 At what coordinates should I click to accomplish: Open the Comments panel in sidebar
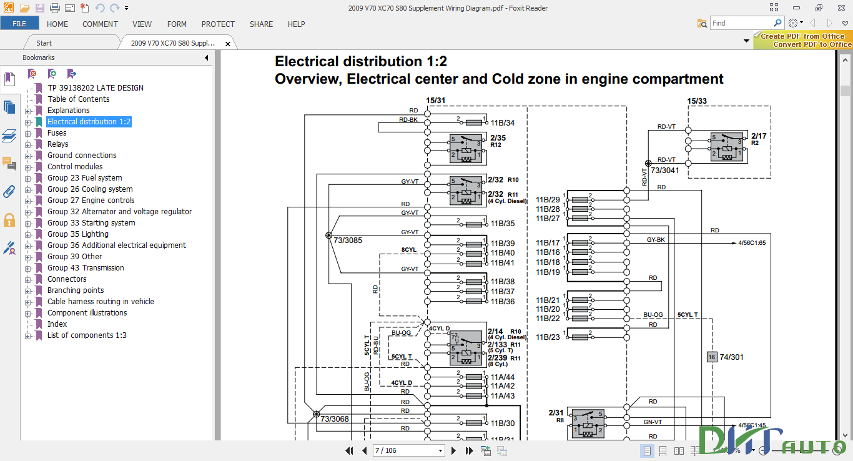[x=9, y=164]
